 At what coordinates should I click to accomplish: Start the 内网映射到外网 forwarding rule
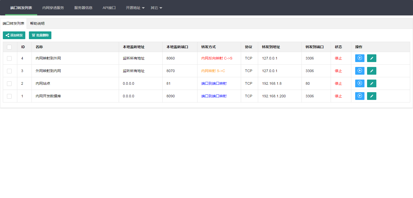[360, 58]
